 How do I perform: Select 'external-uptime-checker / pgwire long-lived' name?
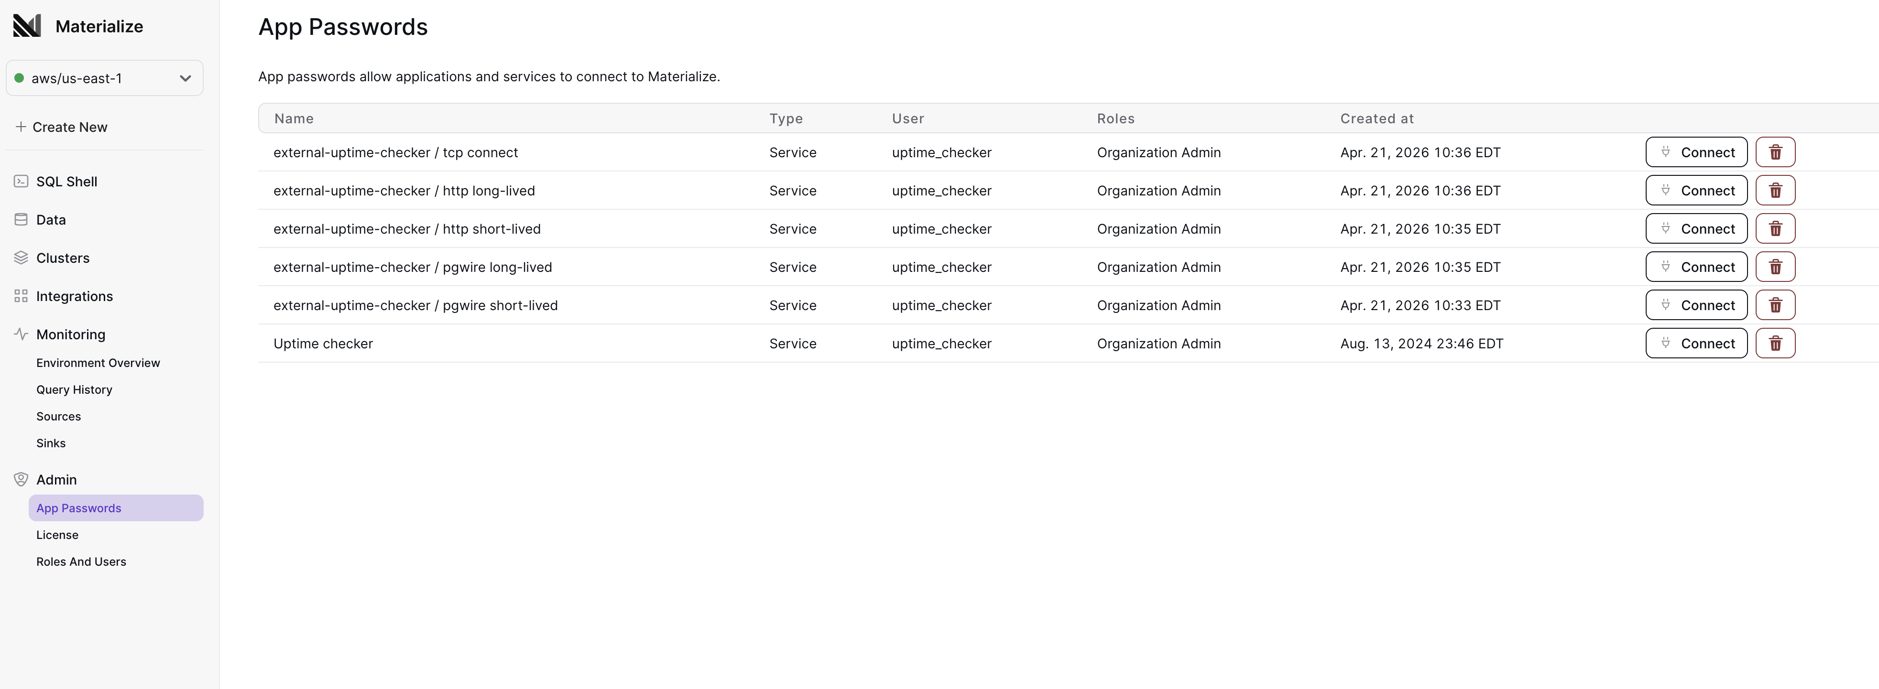click(x=413, y=267)
